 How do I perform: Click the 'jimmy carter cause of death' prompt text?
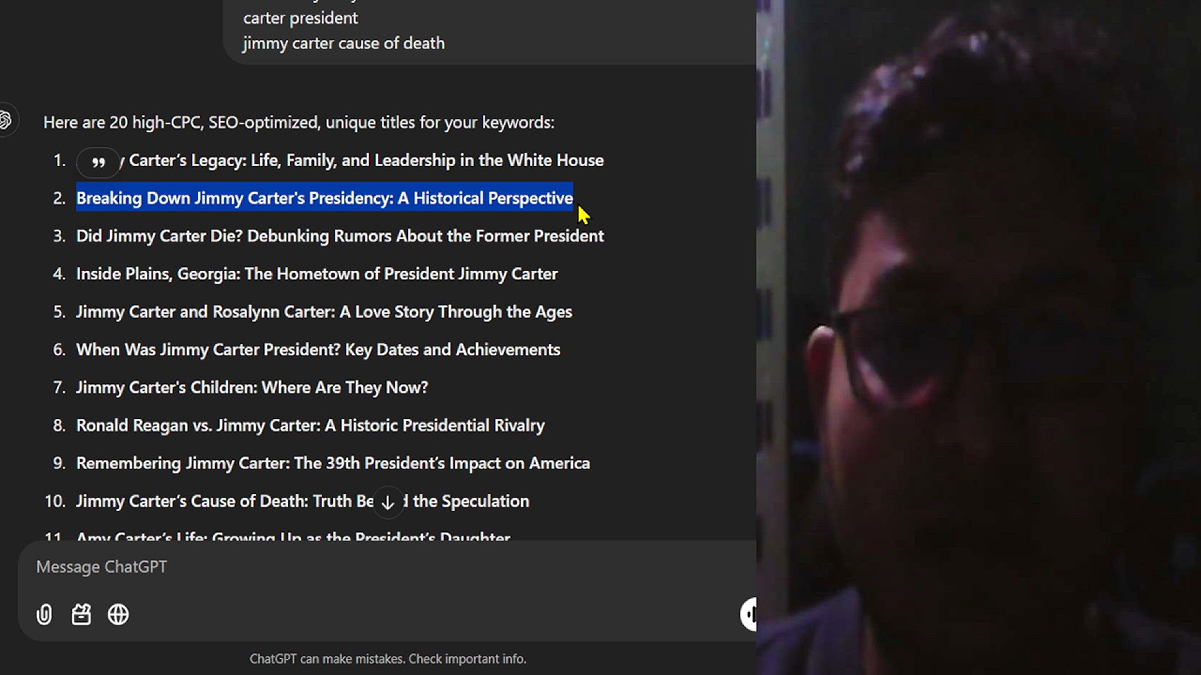coord(343,43)
